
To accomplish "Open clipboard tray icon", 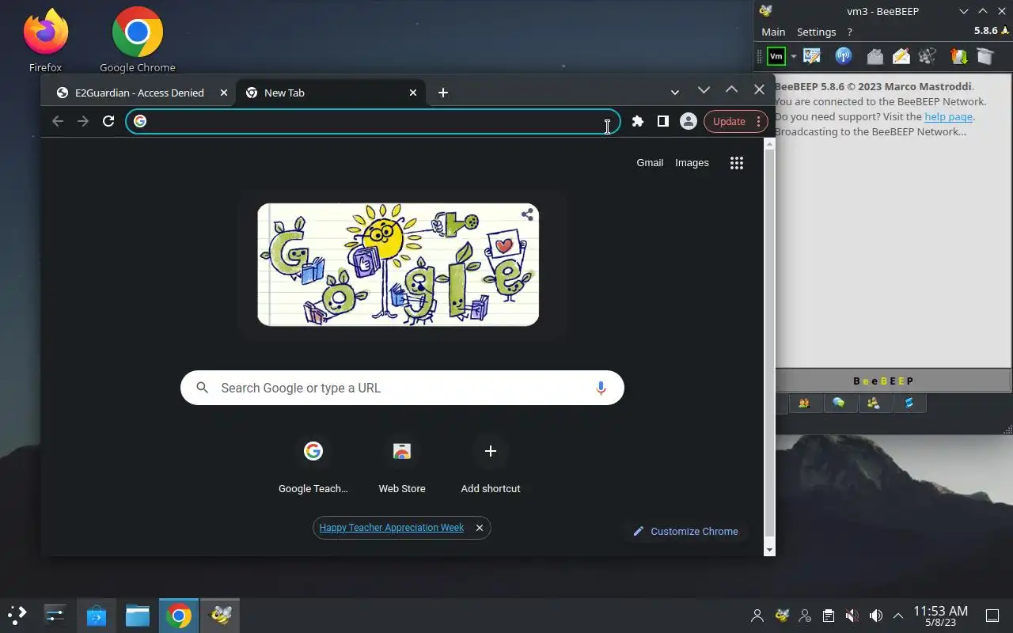I will 829,616.
